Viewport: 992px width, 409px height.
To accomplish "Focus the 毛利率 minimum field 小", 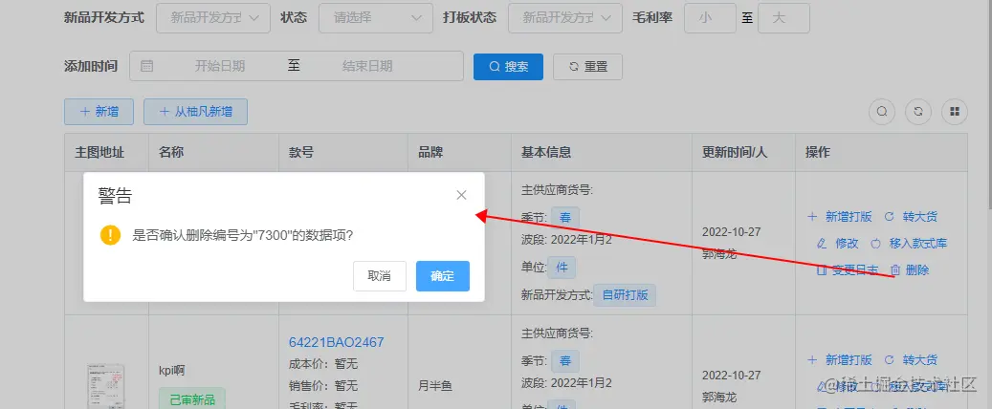I will click(710, 18).
